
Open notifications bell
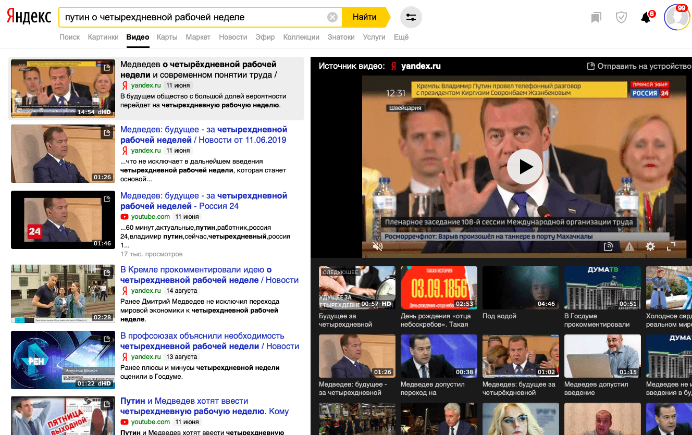click(646, 18)
